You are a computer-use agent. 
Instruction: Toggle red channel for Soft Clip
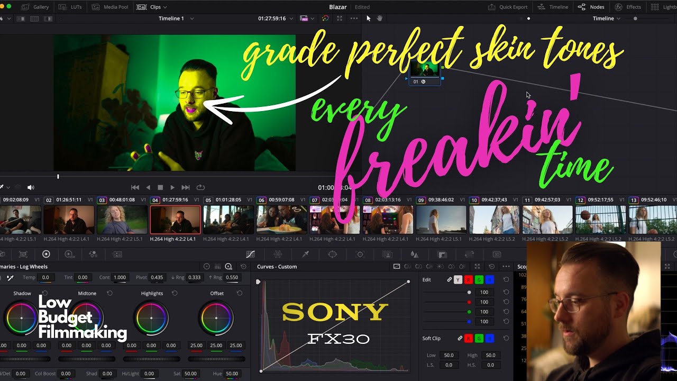[x=468, y=338]
